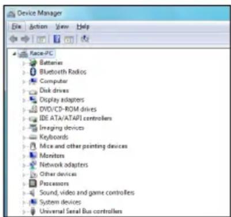Expand the Sound, video and game controllers arrow
The width and height of the screenshot is (231, 217).
pyautogui.click(x=24, y=193)
